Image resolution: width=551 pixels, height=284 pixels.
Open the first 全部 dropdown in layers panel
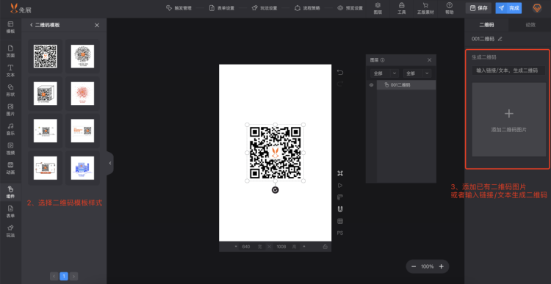pos(384,73)
